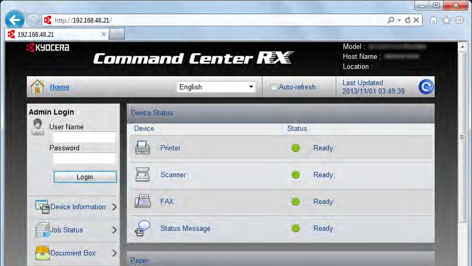Open the browser Home page icon
The image size is (472, 266).
pos(434,21)
